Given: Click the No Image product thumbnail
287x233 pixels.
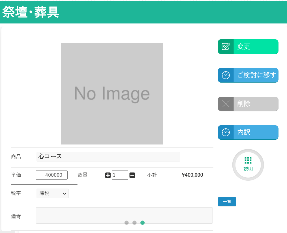Looking at the screenshot, I should tap(112, 93).
